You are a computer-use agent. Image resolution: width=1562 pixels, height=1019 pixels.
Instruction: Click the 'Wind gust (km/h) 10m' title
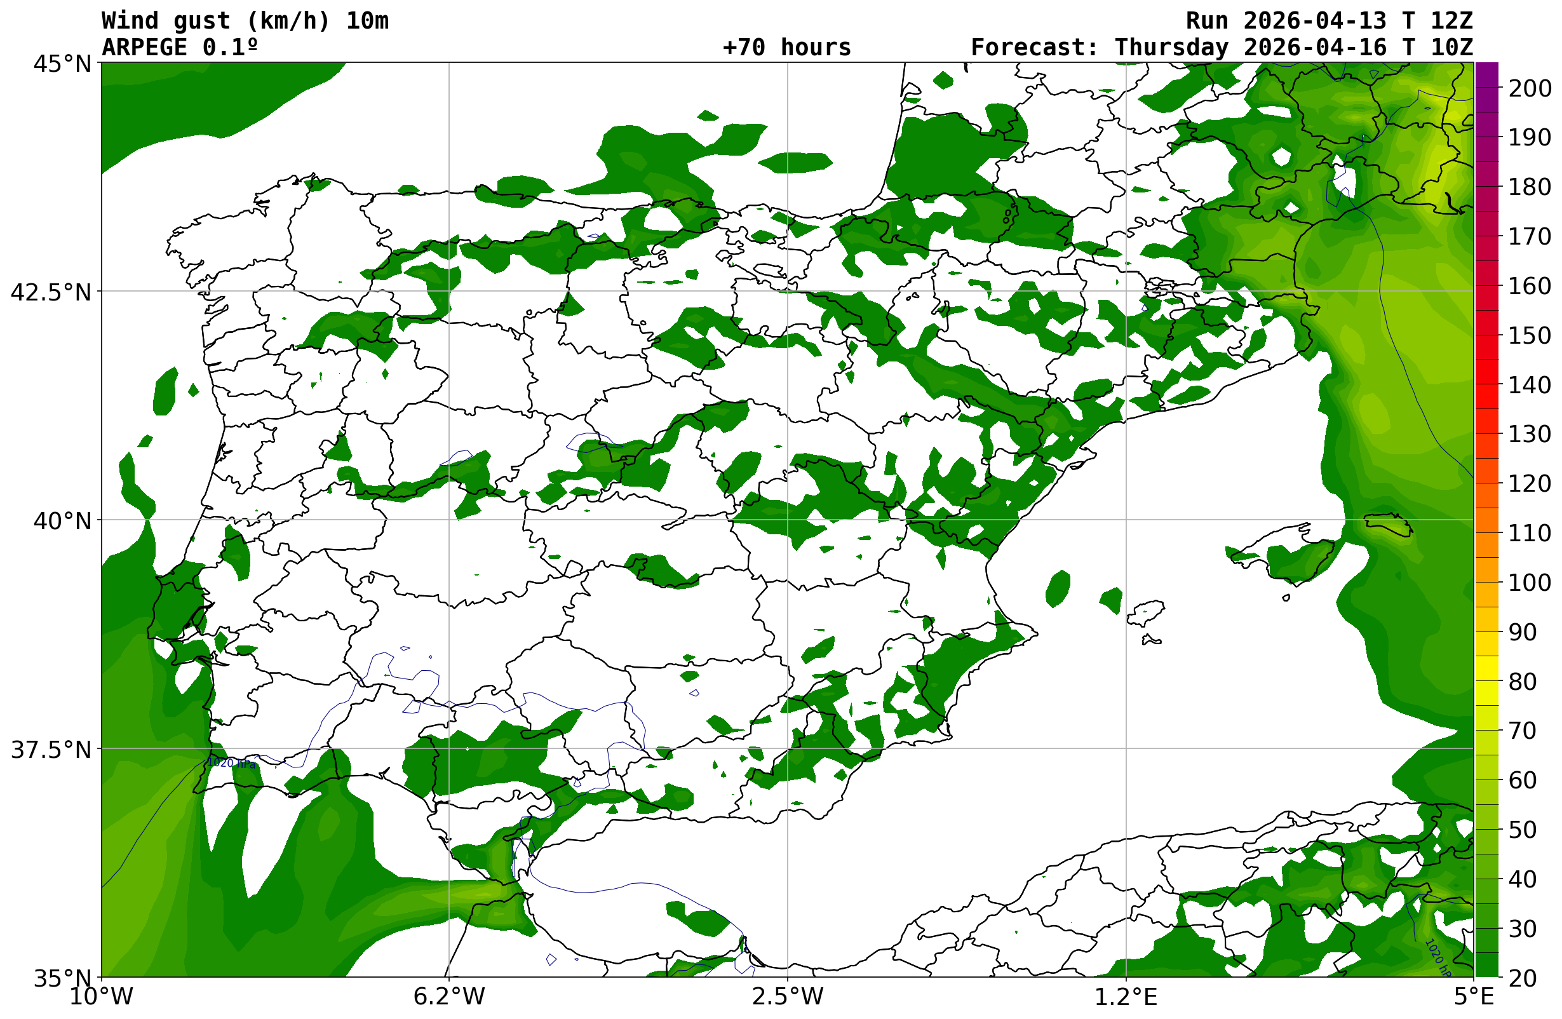click(245, 20)
